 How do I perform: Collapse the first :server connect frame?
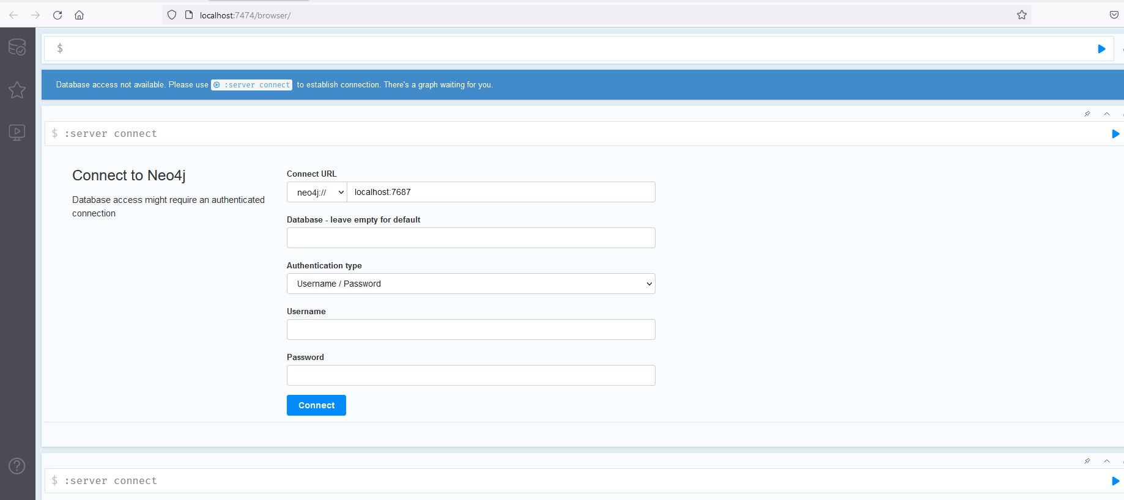click(x=1107, y=114)
